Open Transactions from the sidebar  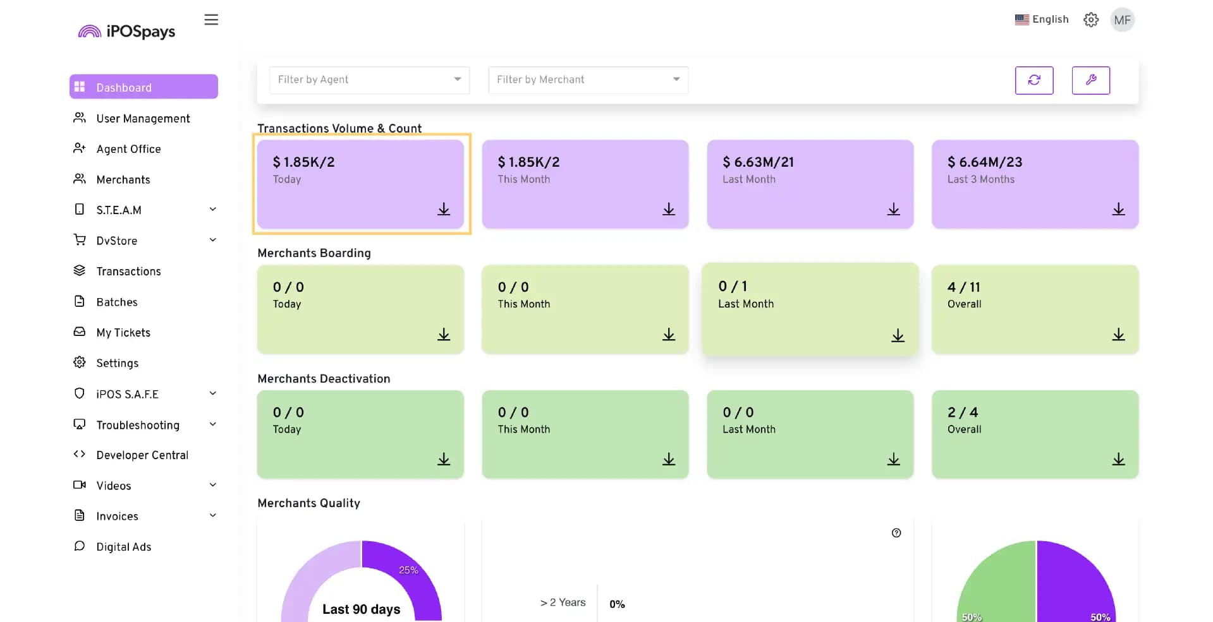point(128,272)
